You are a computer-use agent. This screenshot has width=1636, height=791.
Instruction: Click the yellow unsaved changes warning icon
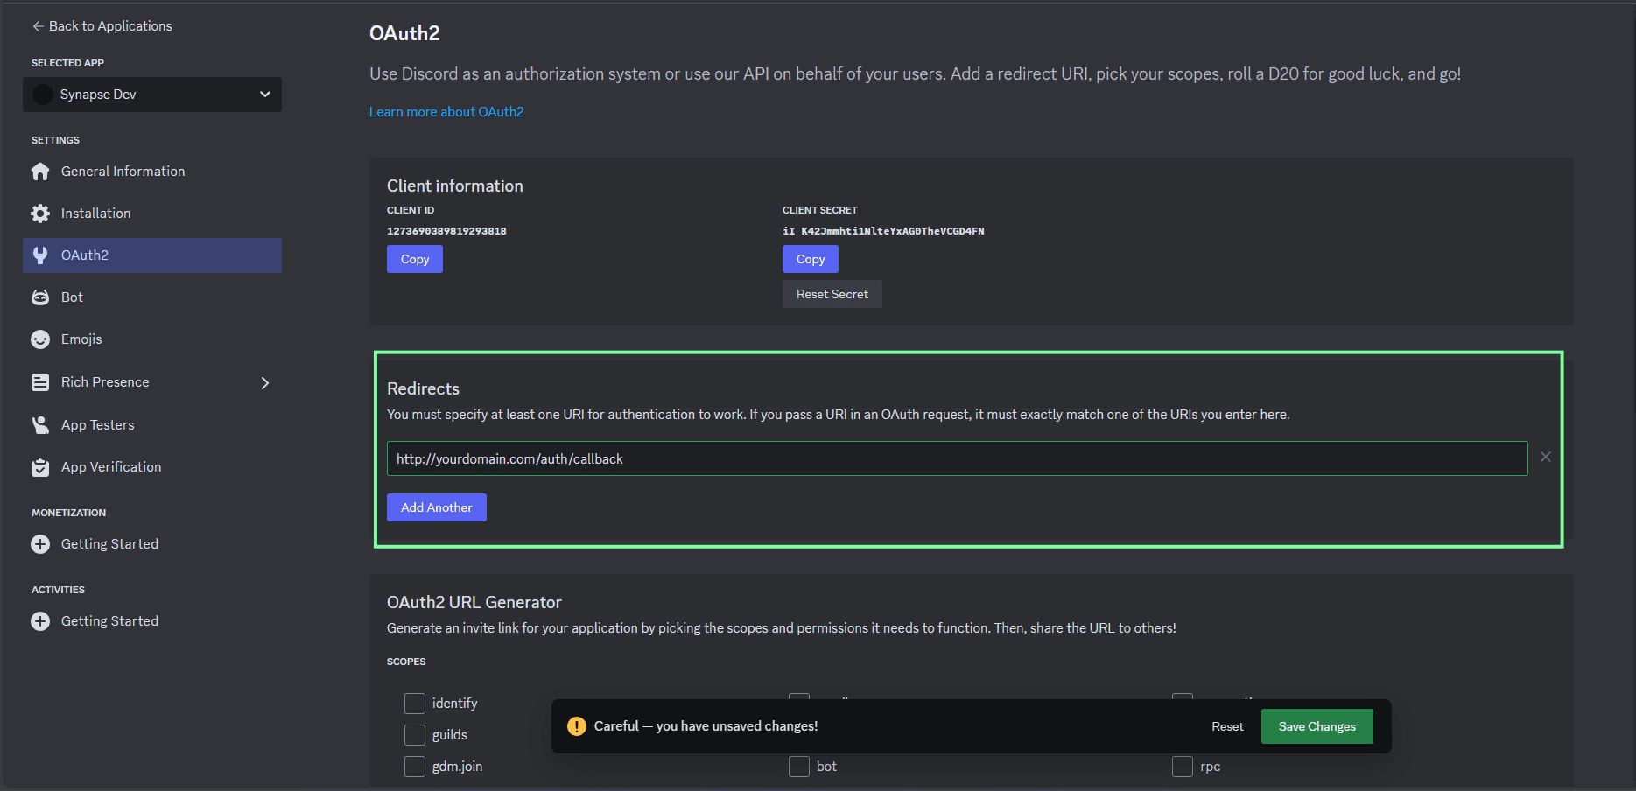(x=577, y=726)
